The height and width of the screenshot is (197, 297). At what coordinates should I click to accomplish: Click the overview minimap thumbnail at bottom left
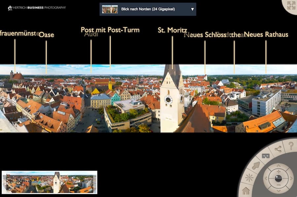click(49, 182)
